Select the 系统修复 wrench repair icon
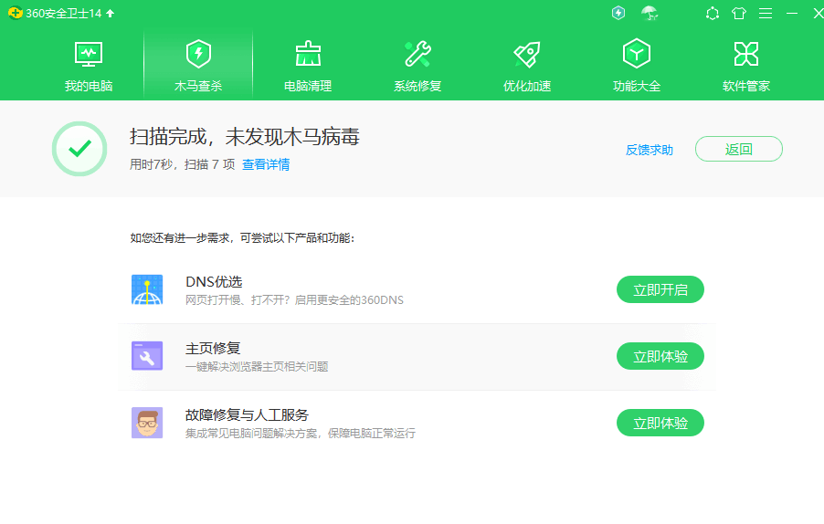 (417, 55)
